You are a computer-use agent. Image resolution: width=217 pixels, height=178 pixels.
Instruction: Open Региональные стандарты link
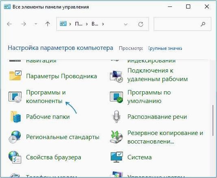click(63, 137)
